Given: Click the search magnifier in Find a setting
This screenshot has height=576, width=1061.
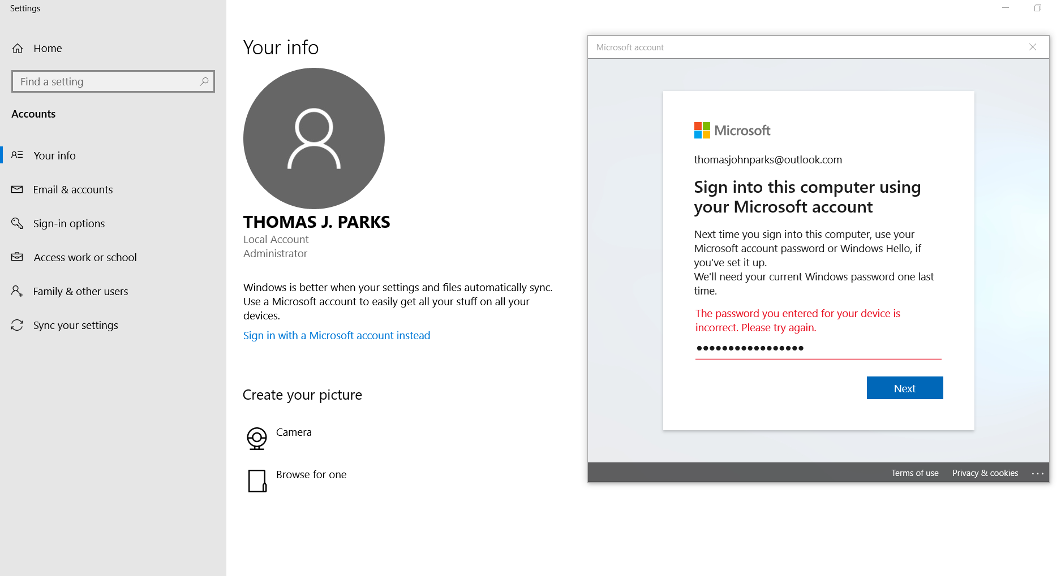Looking at the screenshot, I should click(x=204, y=81).
